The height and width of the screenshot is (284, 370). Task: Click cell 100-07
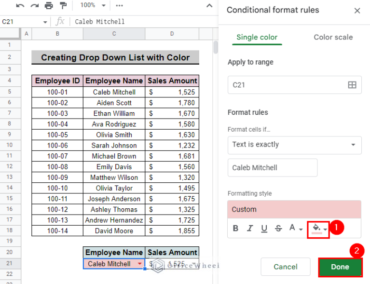pyautogui.click(x=57, y=156)
